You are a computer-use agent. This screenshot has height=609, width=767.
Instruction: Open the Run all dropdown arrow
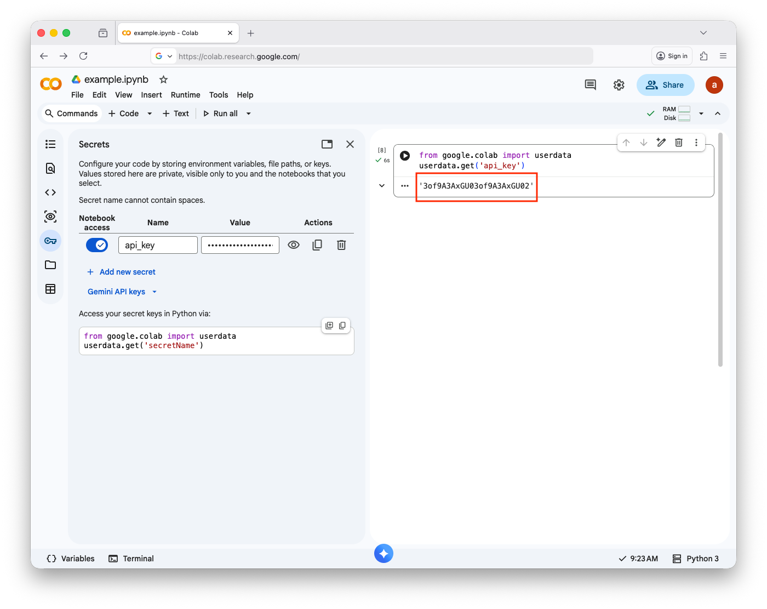click(249, 113)
